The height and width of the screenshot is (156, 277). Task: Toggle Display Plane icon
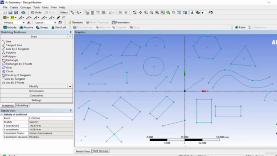point(192,13)
